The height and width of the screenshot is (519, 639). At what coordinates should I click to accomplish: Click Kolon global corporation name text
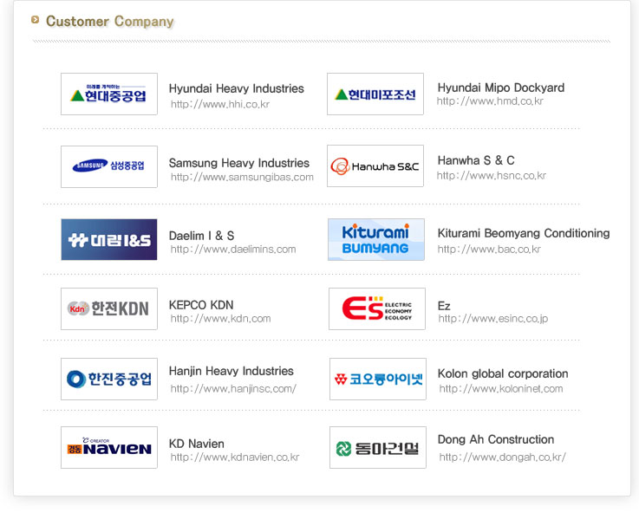[503, 373]
